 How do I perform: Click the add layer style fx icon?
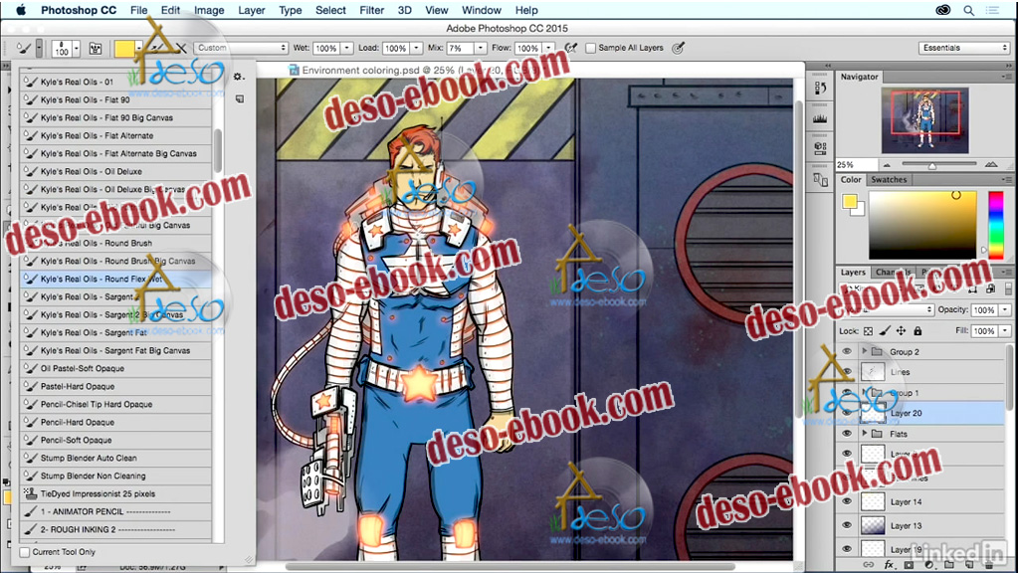(890, 564)
